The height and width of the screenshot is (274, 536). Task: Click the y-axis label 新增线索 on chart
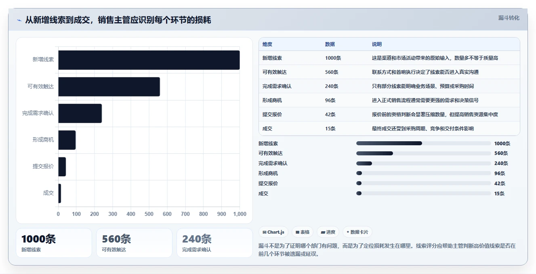click(43, 60)
